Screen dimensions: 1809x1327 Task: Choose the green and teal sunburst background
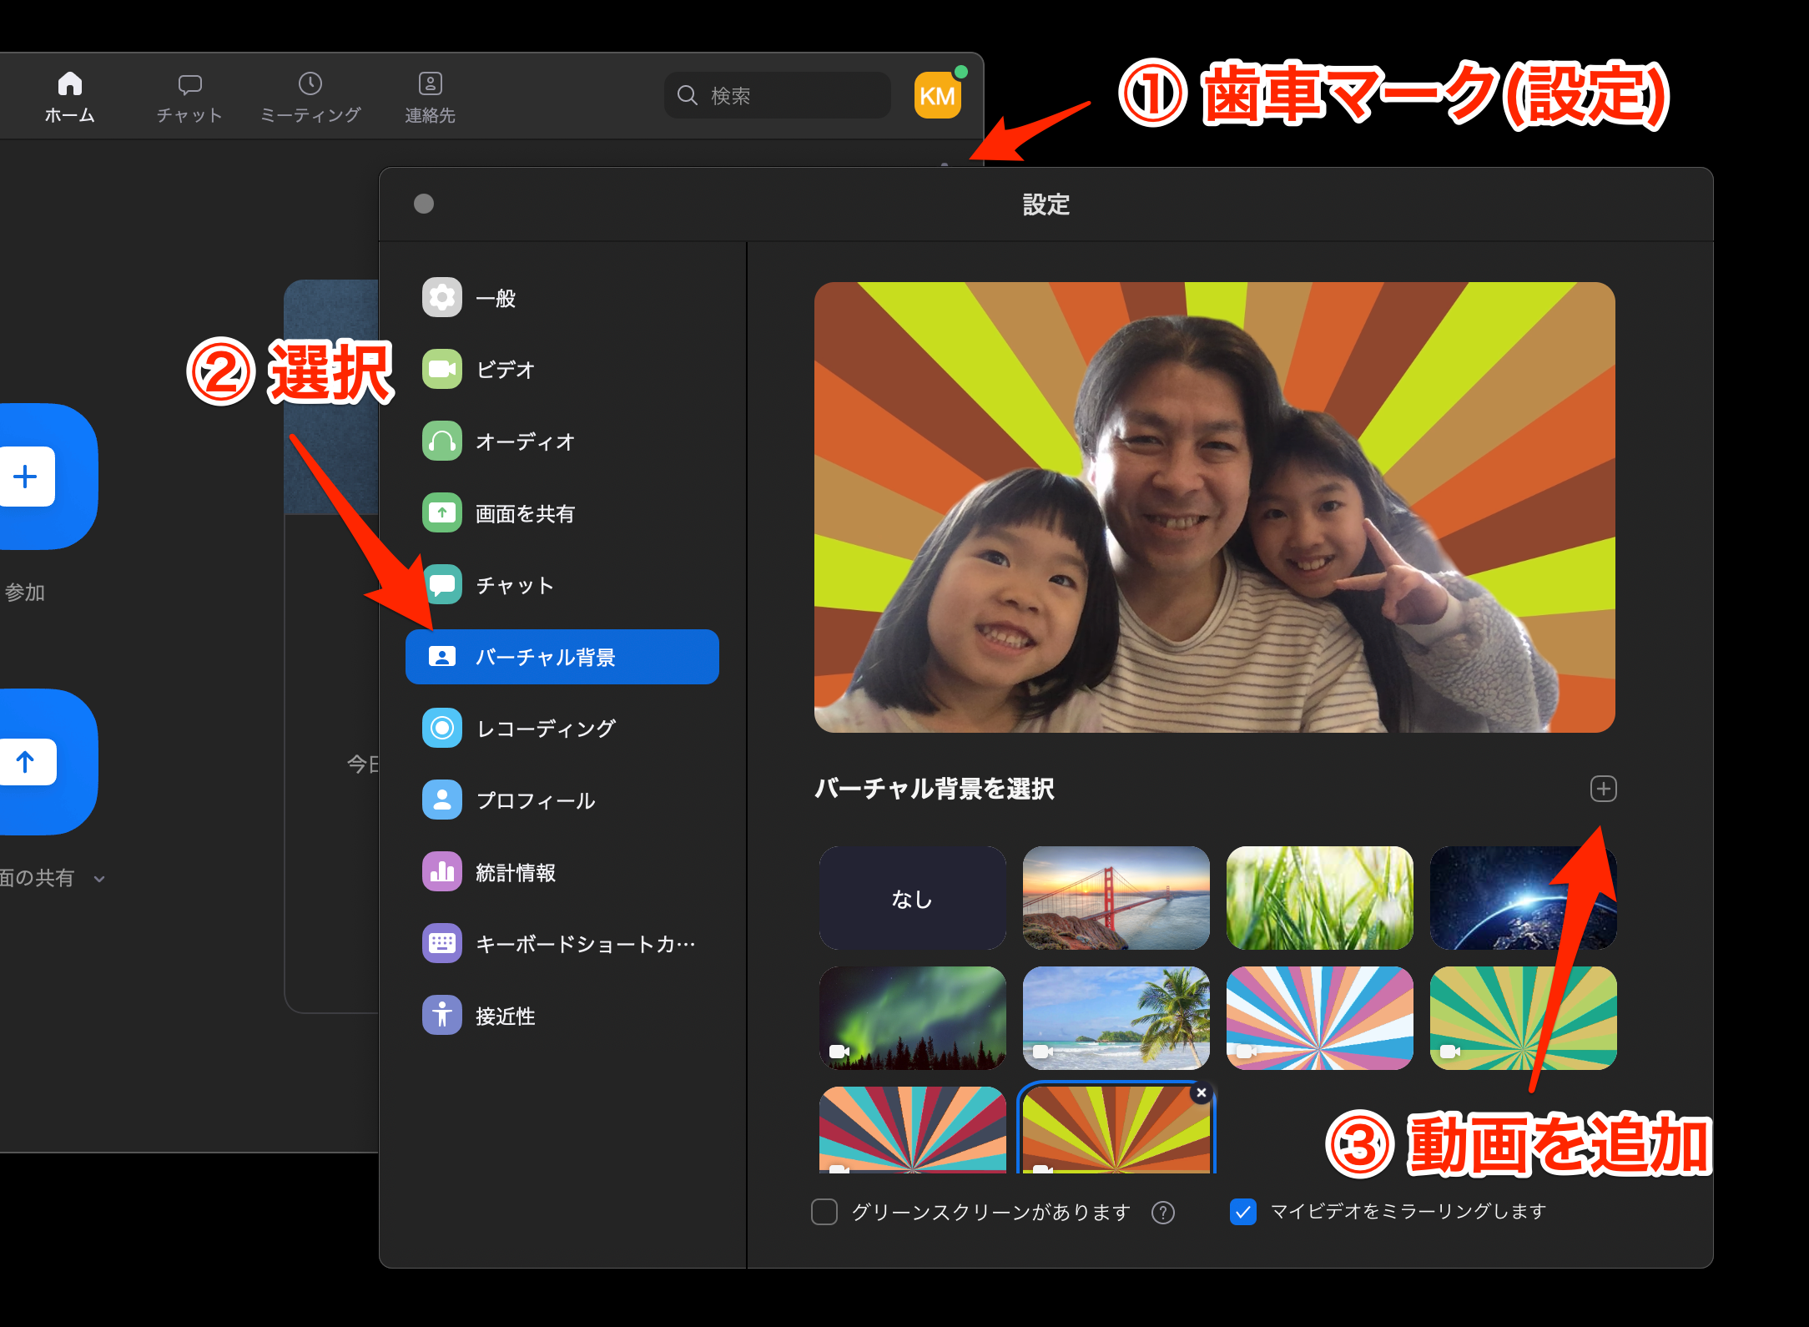click(1523, 1018)
